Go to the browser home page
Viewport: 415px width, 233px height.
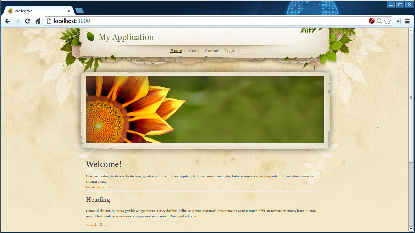pyautogui.click(x=38, y=21)
